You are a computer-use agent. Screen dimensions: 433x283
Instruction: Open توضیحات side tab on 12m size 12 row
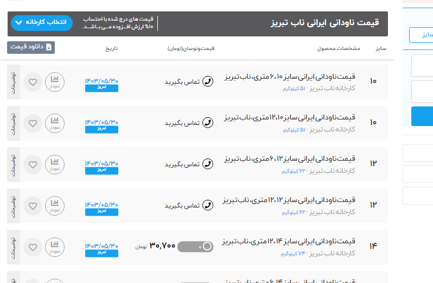(14, 205)
